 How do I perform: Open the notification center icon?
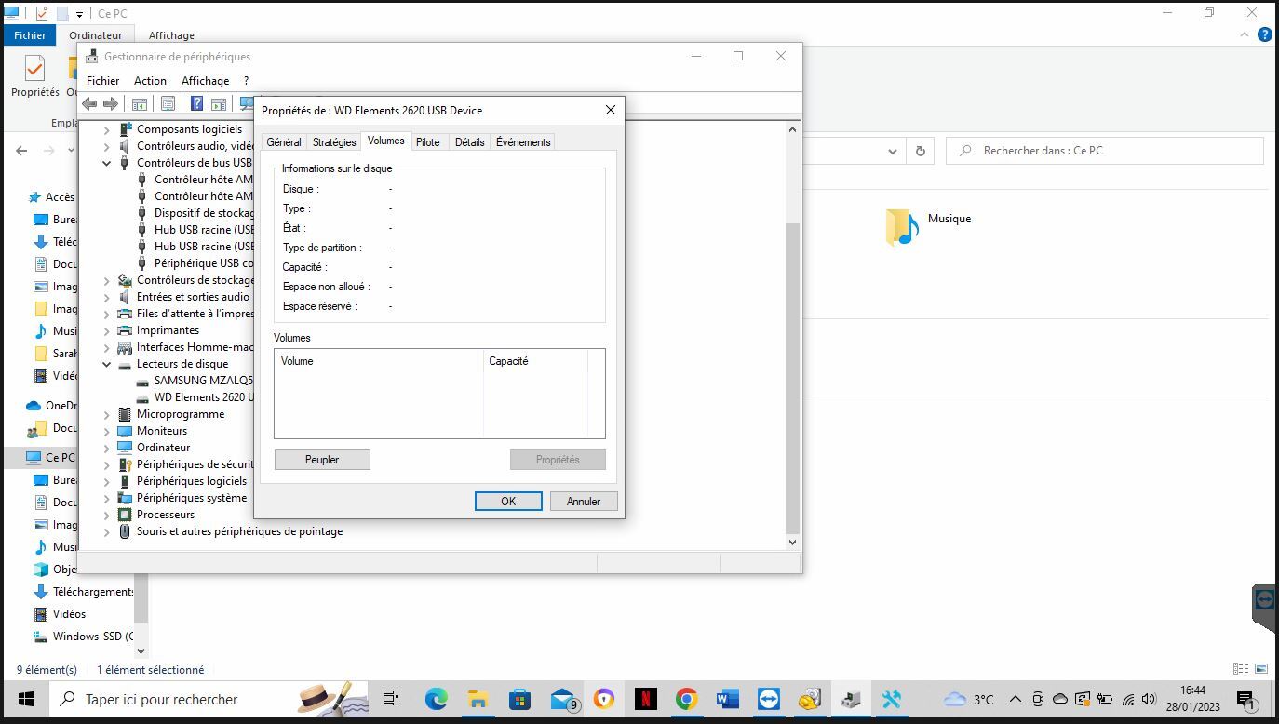coord(1246,700)
